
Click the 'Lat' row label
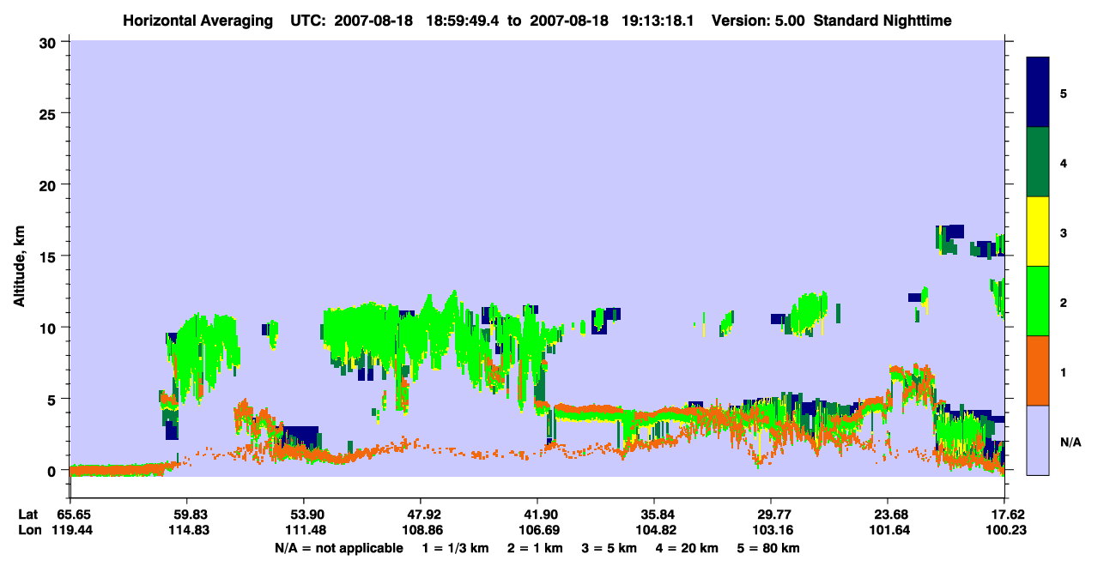[27, 515]
